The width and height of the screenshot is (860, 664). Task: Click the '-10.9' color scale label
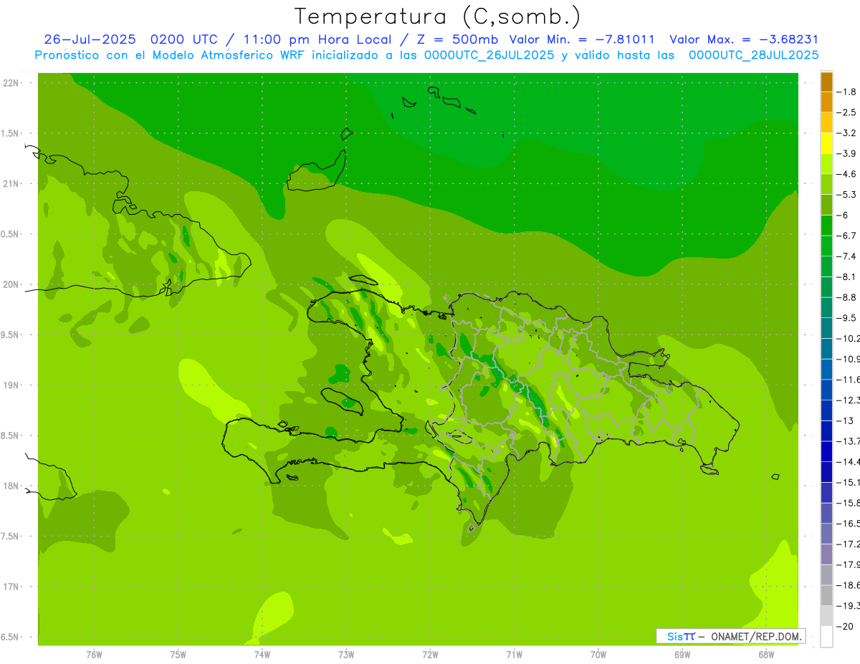click(x=848, y=359)
